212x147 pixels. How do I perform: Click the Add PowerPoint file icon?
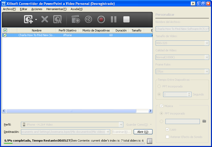click(28, 19)
